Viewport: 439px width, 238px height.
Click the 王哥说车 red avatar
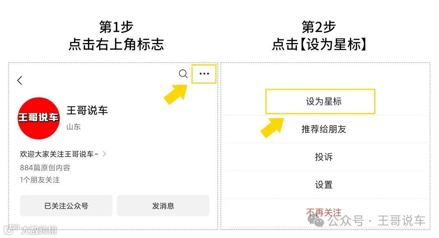coord(39,118)
